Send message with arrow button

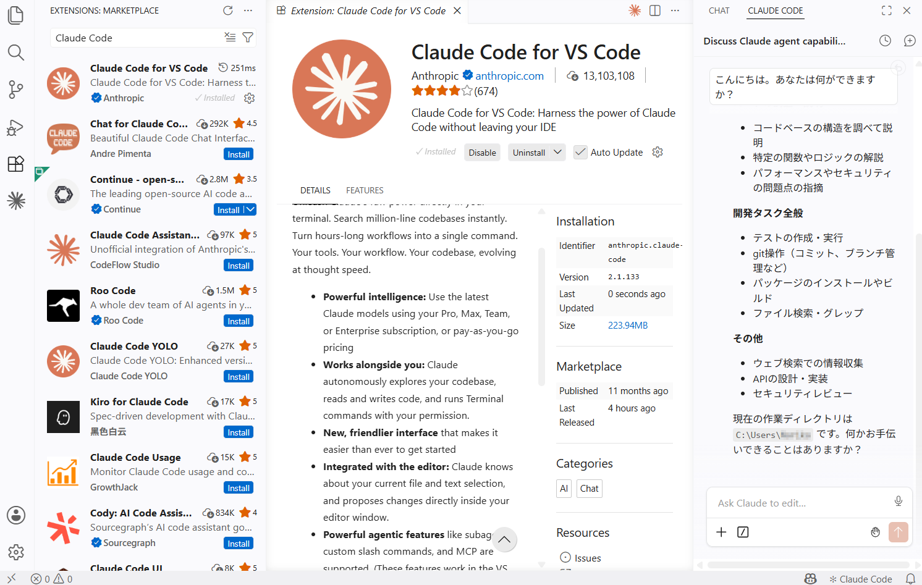(x=899, y=532)
